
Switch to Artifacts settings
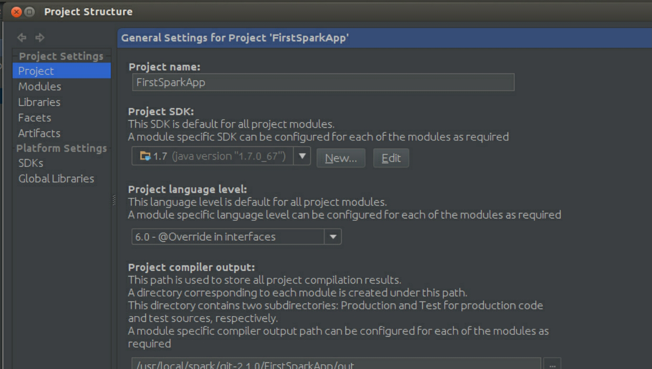[39, 133]
